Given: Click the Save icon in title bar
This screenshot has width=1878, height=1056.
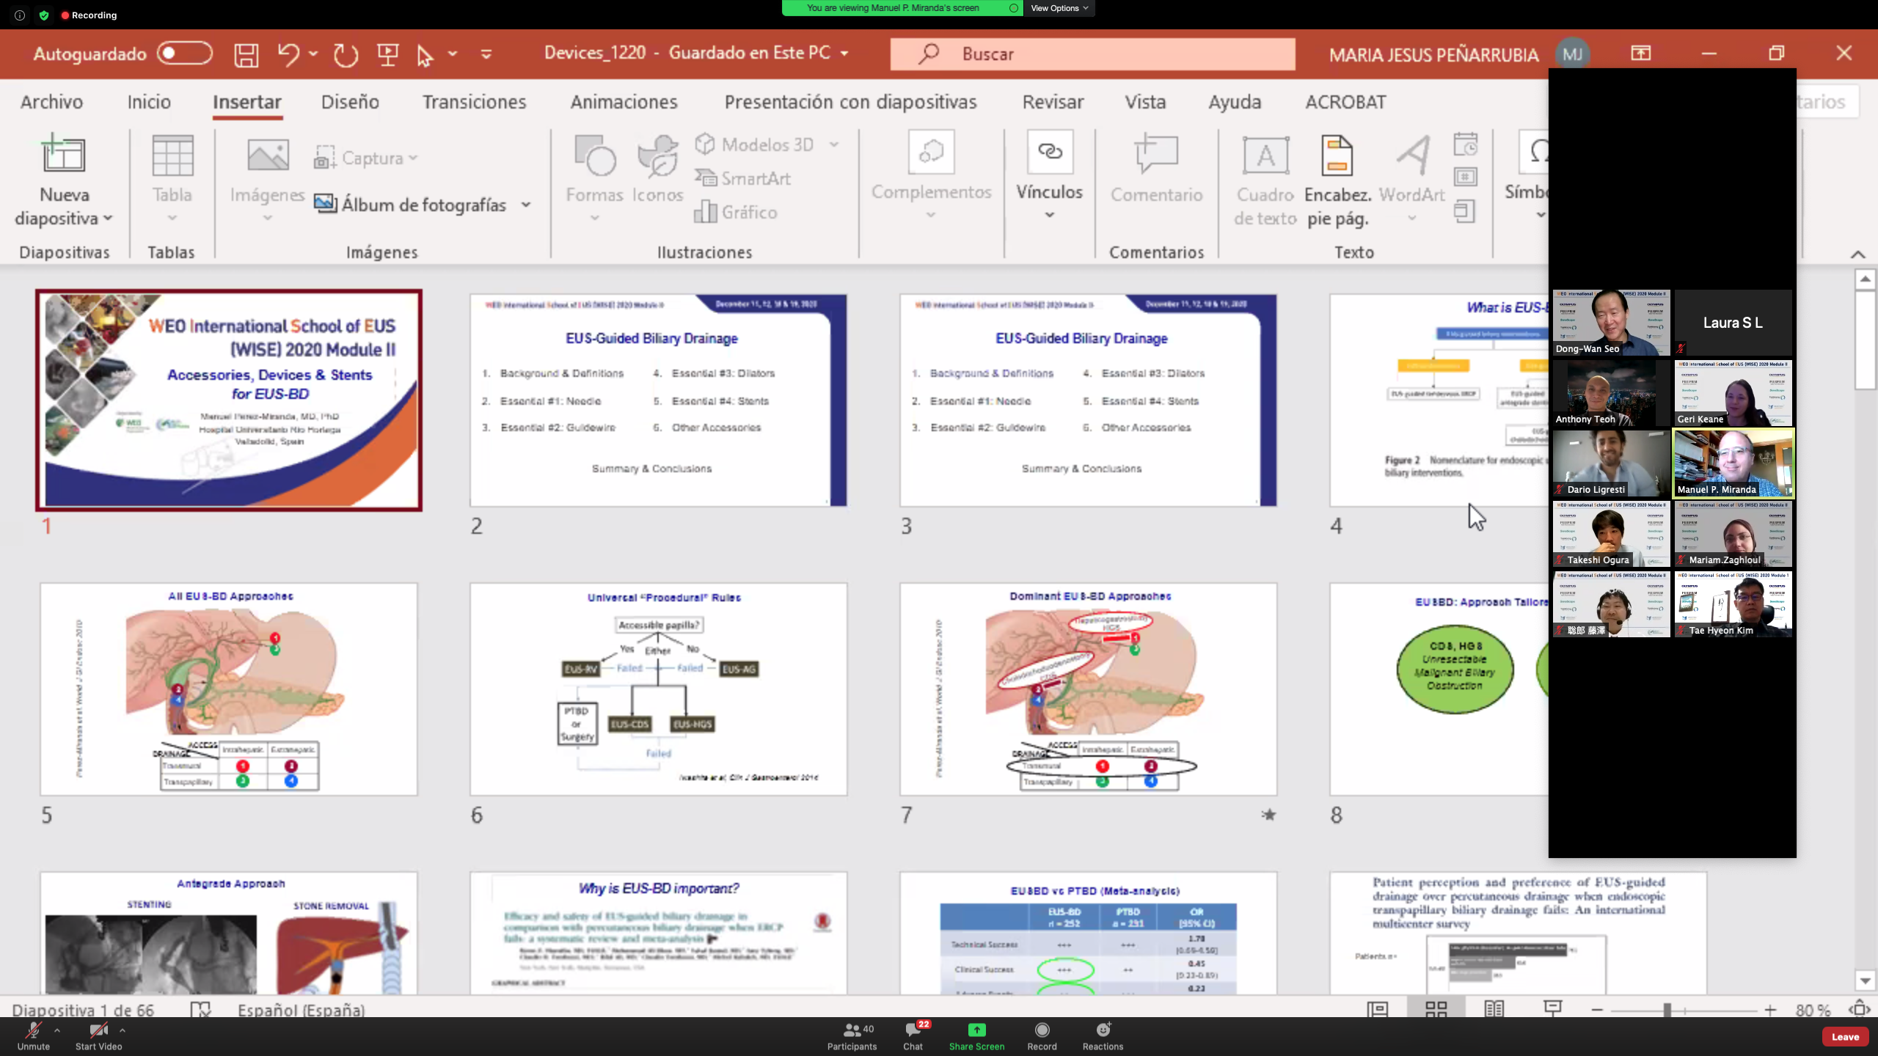Looking at the screenshot, I should (246, 54).
